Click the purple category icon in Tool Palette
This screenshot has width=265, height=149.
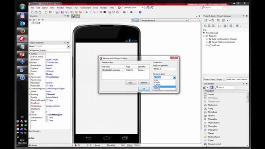(212, 87)
